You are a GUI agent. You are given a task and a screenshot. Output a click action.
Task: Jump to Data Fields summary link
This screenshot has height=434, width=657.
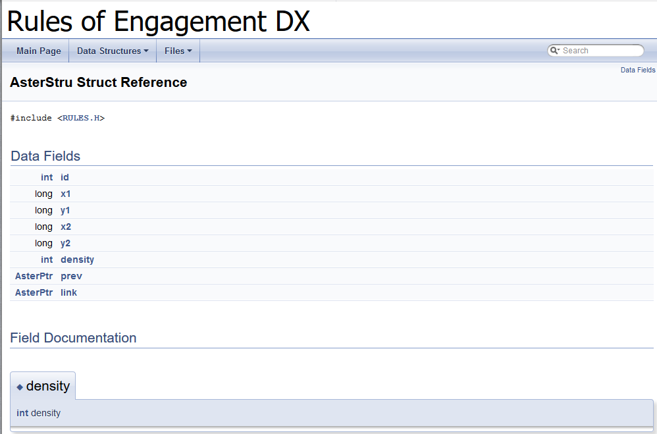637,70
